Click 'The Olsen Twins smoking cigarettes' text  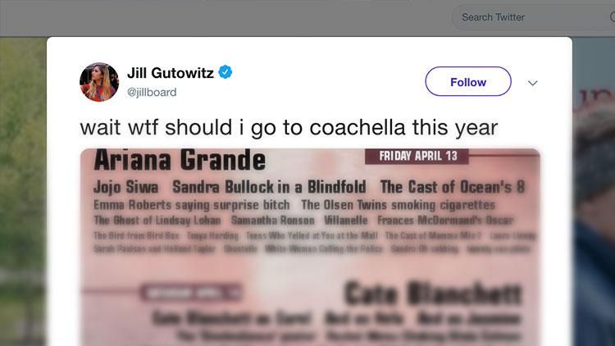click(x=398, y=205)
